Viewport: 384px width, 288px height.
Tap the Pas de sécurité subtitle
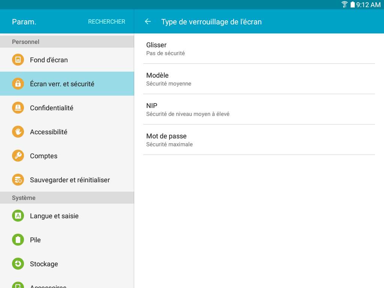(x=165, y=53)
